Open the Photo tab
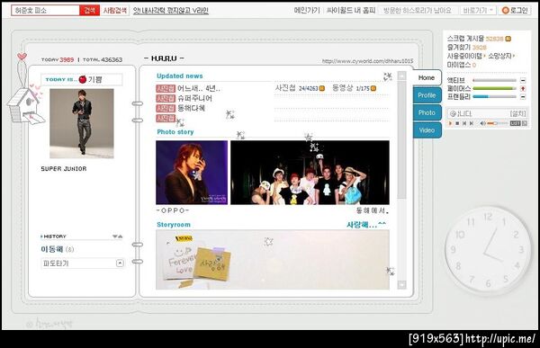 427,112
